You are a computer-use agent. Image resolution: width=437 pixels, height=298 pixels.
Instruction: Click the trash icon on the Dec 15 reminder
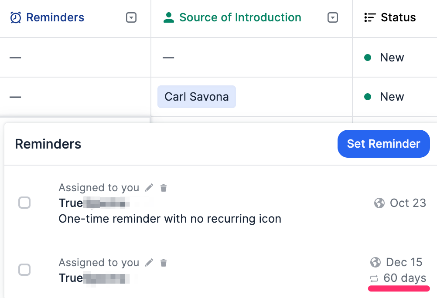point(163,262)
